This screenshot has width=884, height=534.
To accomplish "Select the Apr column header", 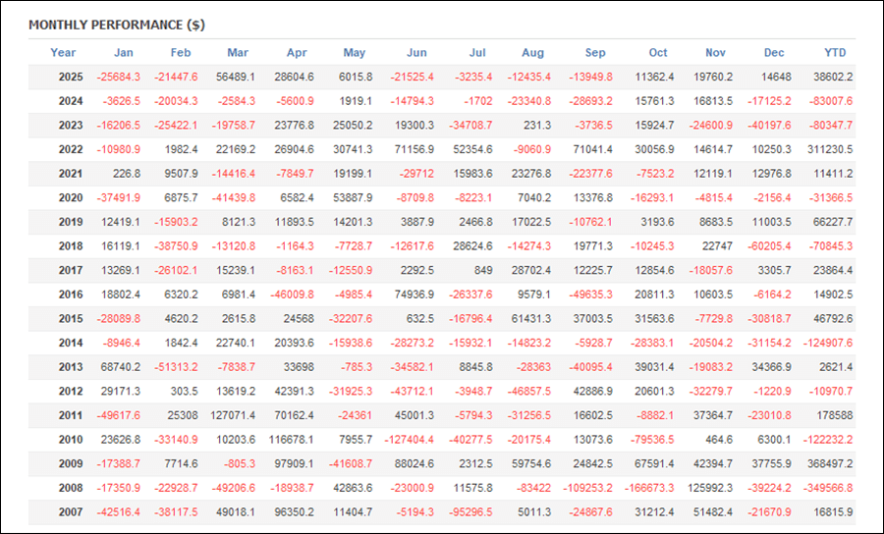I will (x=297, y=53).
